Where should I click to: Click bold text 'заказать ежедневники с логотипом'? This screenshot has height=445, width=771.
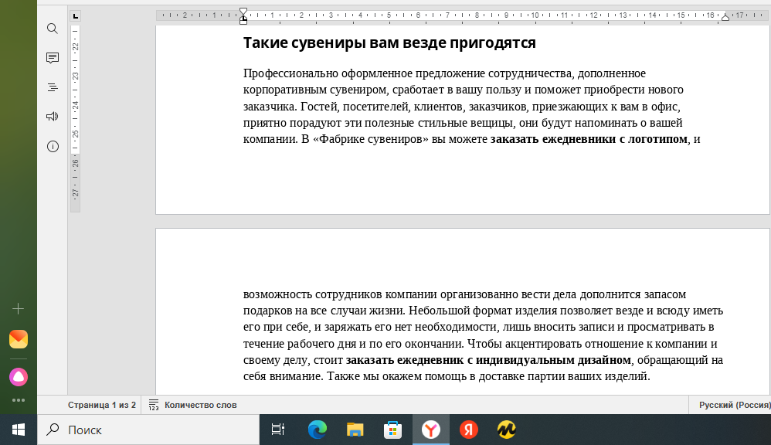(x=589, y=139)
